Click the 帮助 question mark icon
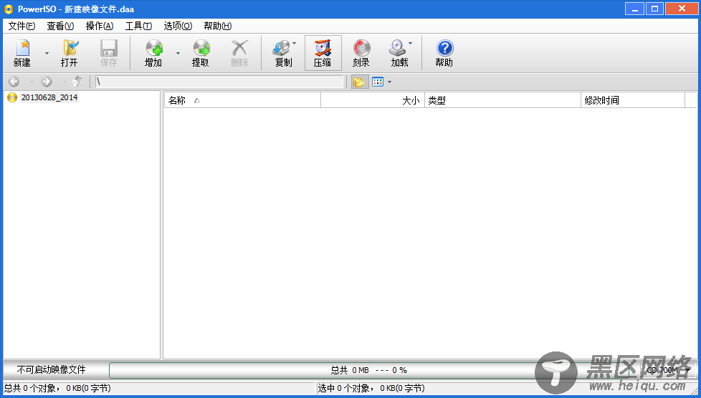Image resolution: width=701 pixels, height=398 pixels. (x=445, y=48)
